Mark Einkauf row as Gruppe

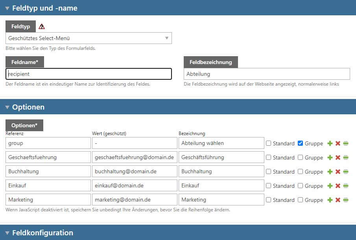(x=300, y=186)
